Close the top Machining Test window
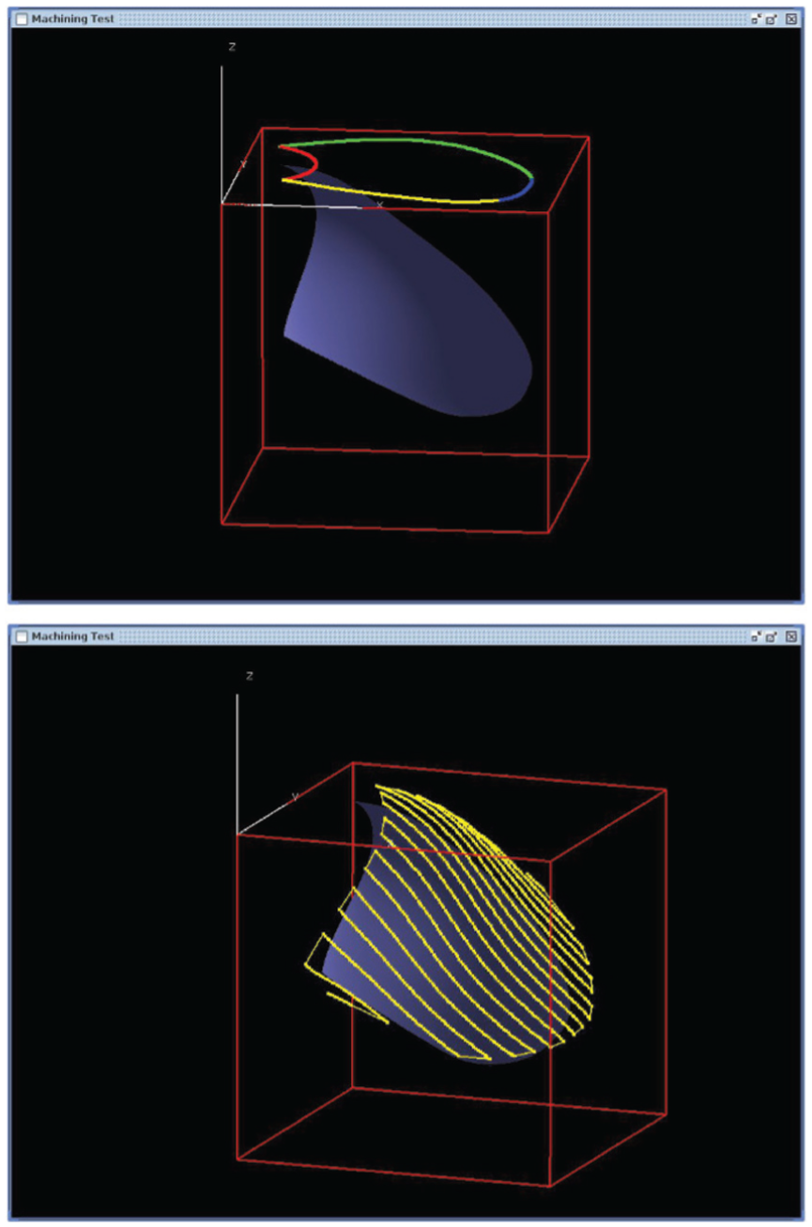 [x=791, y=19]
